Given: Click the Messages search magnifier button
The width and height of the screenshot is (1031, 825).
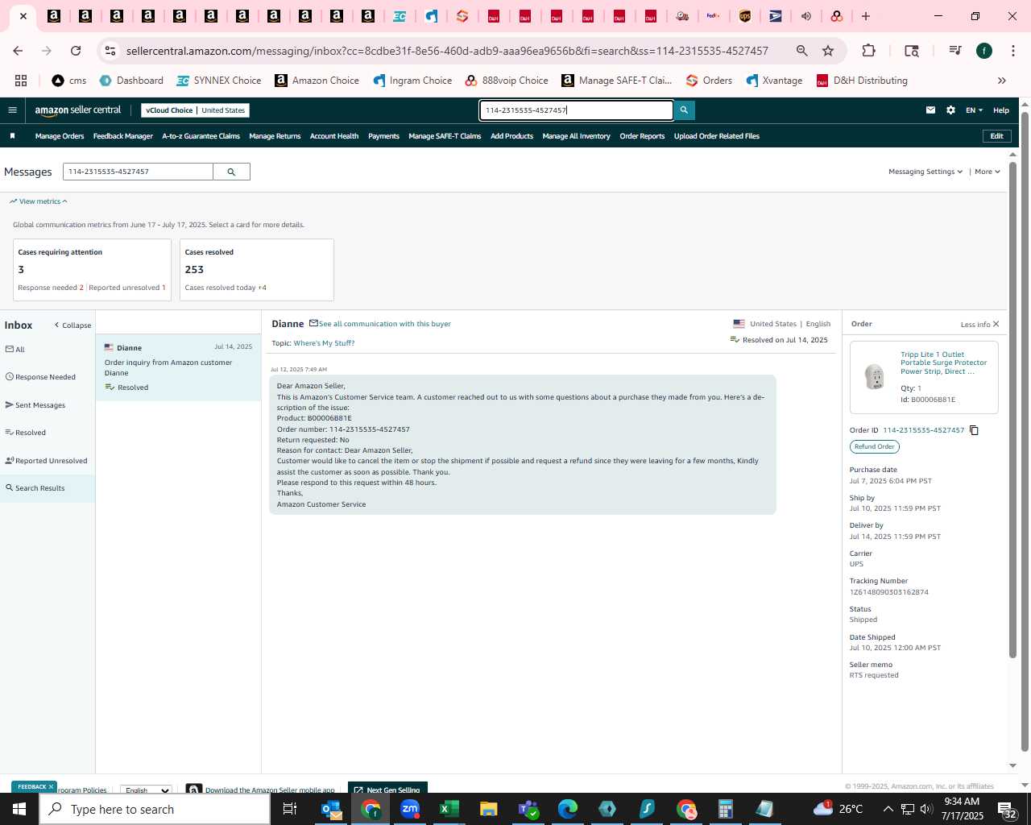Looking at the screenshot, I should click(231, 172).
